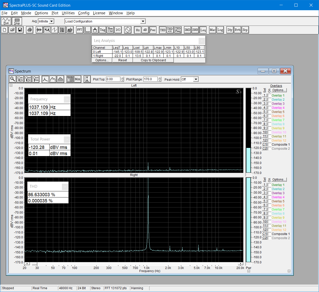
Task: Click the frequency scrollbar right arrow
Action: [x=241, y=264]
